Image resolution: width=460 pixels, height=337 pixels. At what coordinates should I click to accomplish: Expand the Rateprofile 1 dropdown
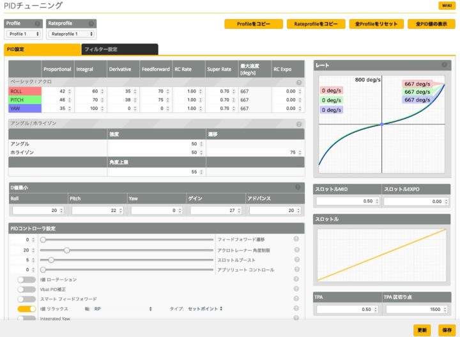71,34
